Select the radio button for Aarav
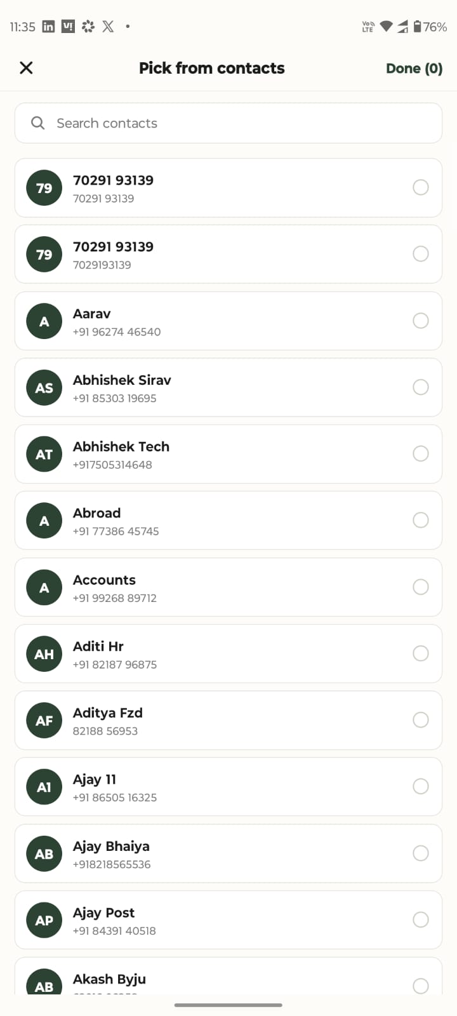 click(x=421, y=321)
